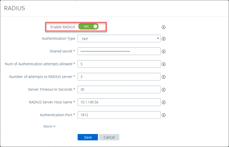Open info icon for authentication attempts allowed
This screenshot has height=147, width=229.
(164, 64)
